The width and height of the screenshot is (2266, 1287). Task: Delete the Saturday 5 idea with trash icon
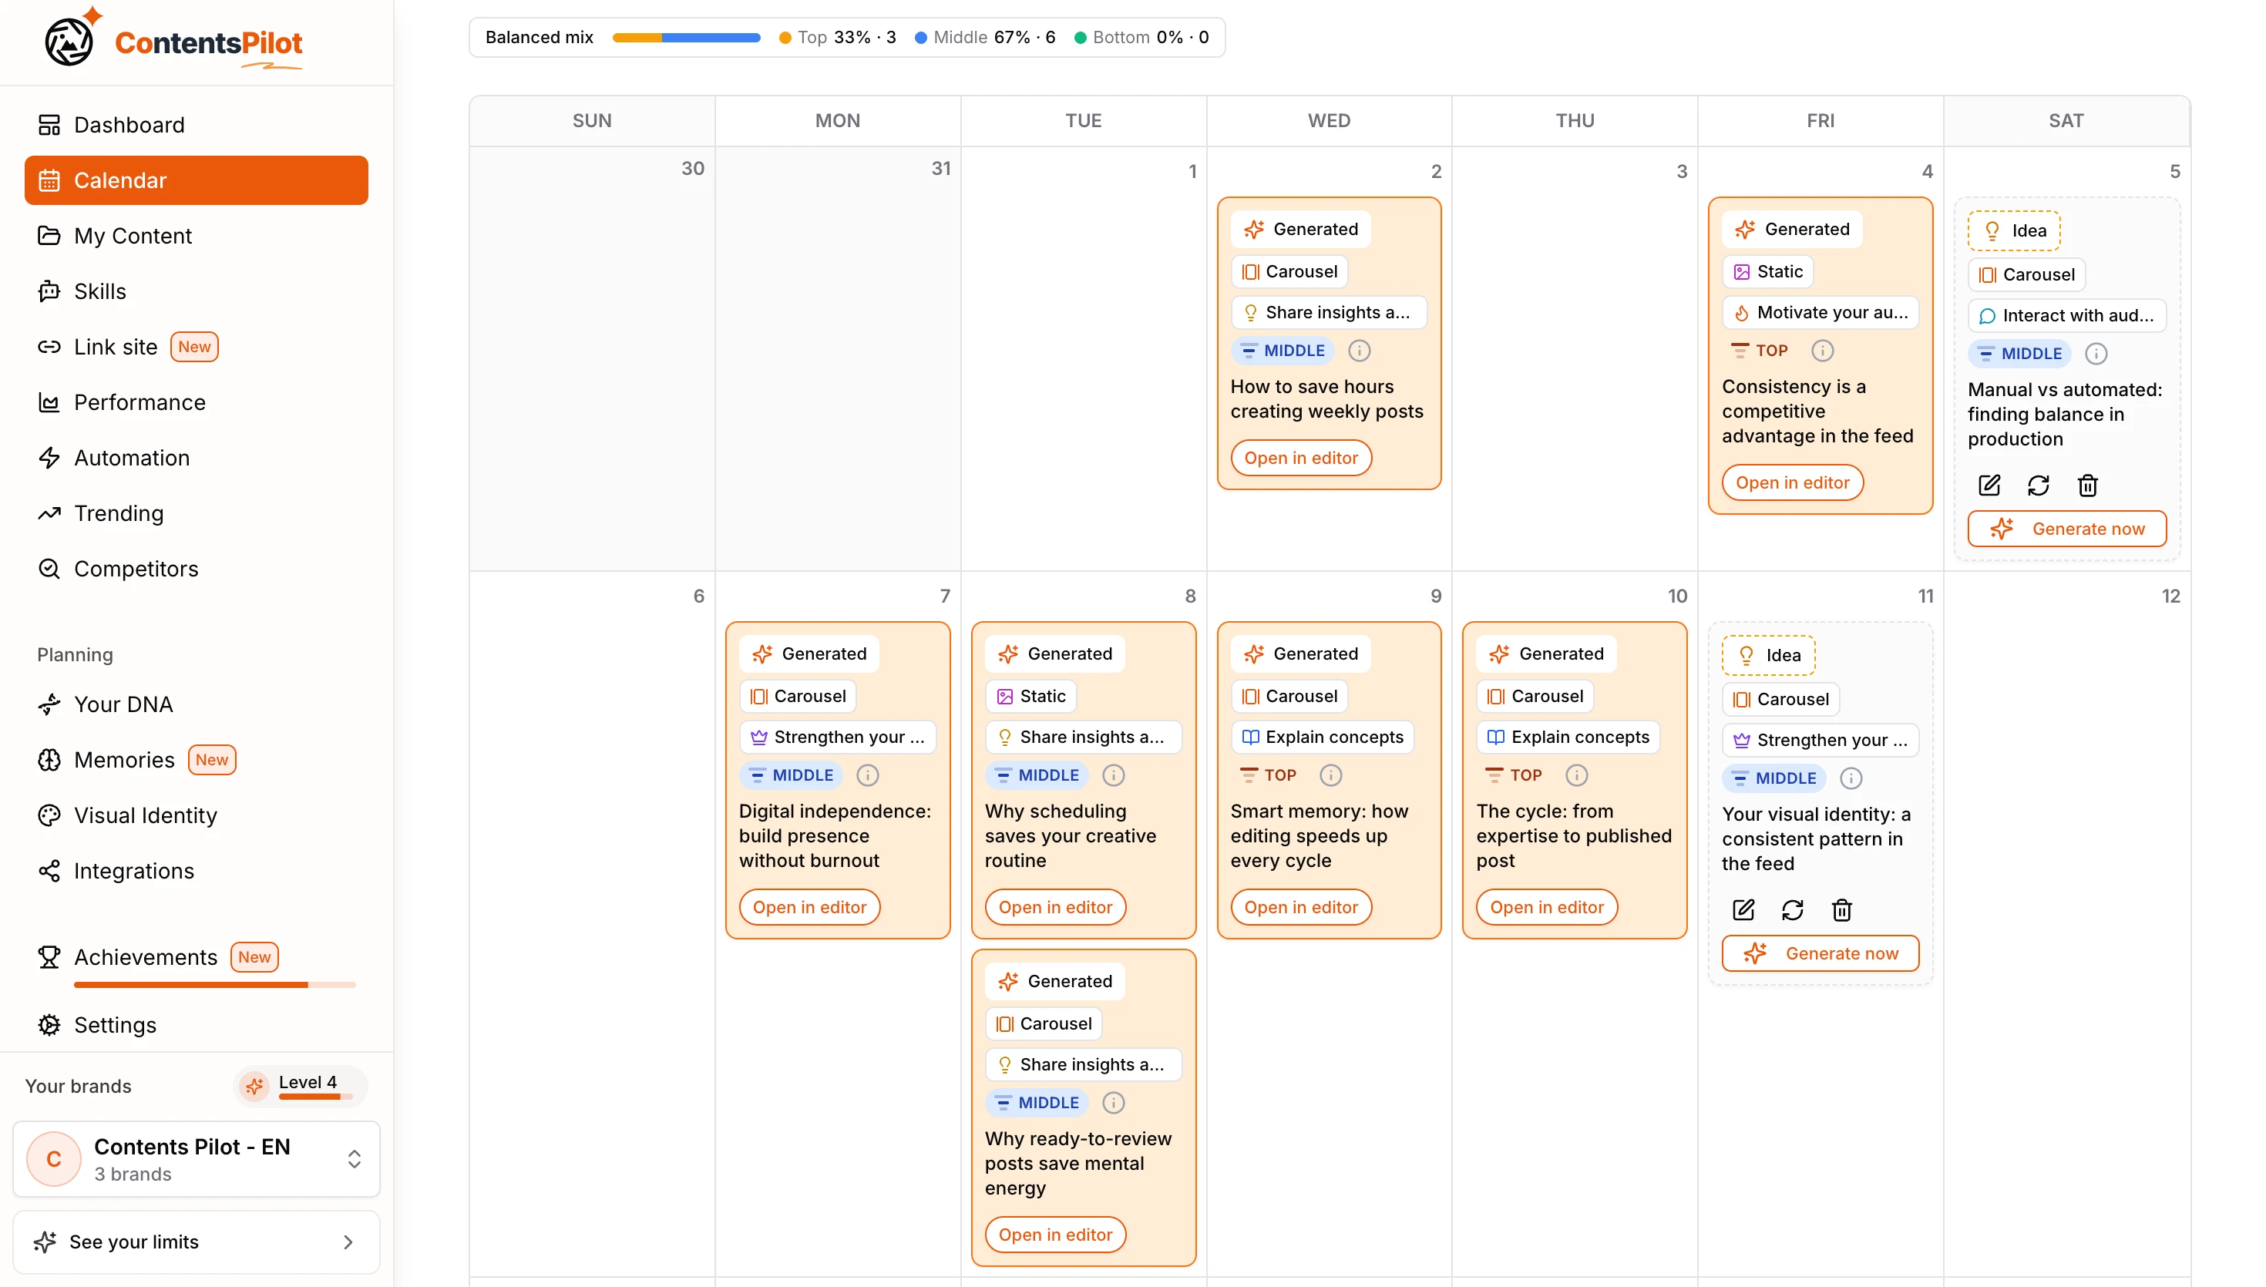click(x=2087, y=486)
